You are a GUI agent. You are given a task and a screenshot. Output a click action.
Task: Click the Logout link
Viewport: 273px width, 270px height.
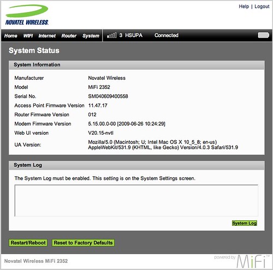[x=262, y=7]
